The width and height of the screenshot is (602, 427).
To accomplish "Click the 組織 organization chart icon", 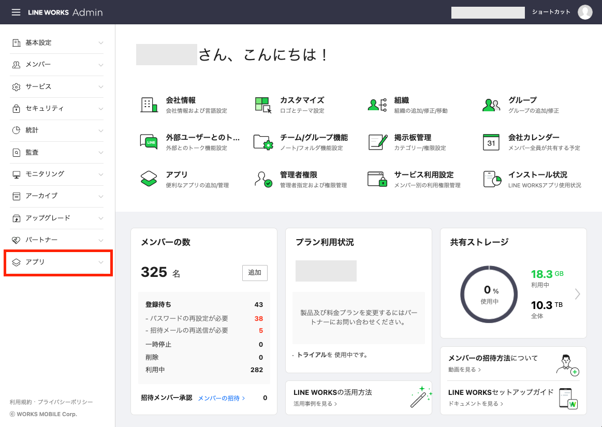I will 377,105.
